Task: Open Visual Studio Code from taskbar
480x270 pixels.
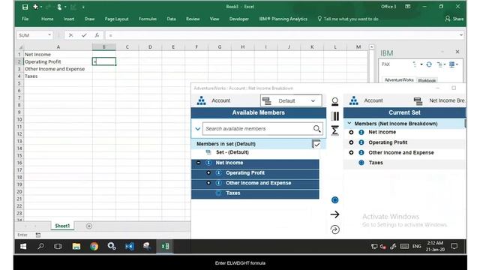Action: click(x=130, y=246)
